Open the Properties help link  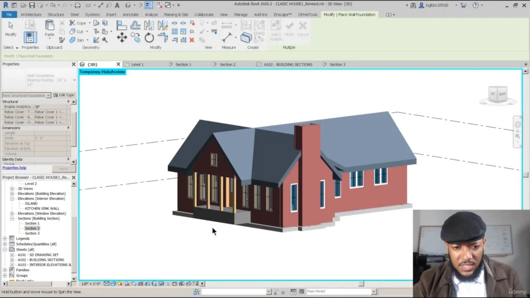point(14,168)
